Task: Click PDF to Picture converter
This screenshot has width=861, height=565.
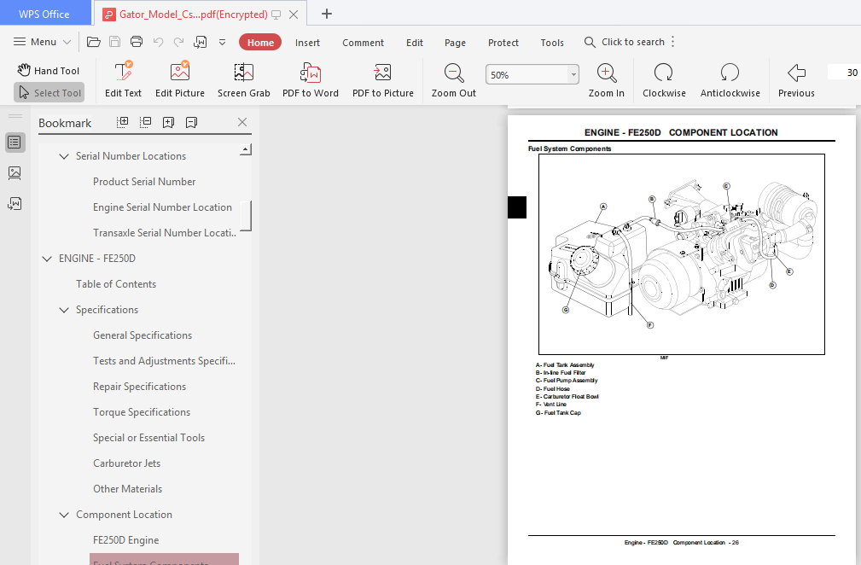Action: point(383,80)
